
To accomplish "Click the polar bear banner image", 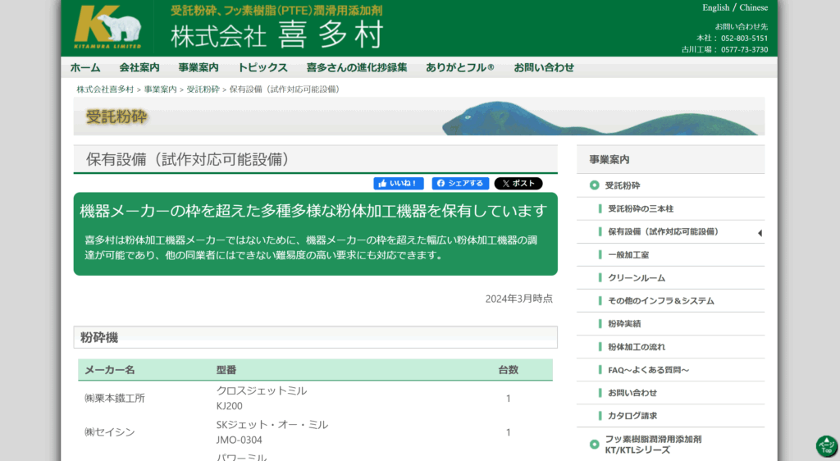I will [603, 118].
